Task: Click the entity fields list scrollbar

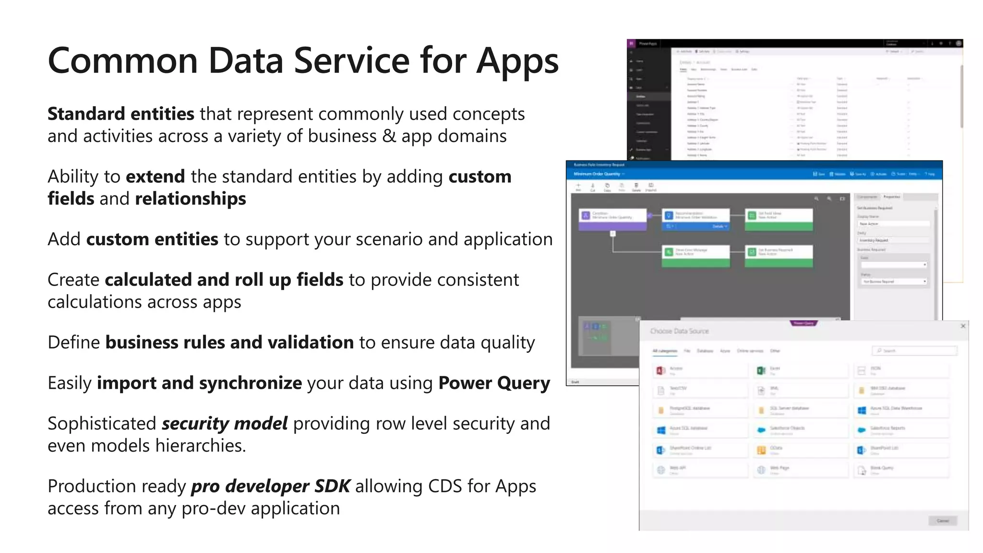Action: click(961, 96)
